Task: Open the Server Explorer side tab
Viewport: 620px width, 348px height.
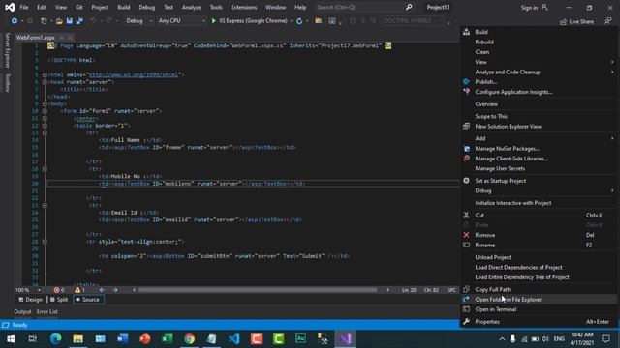Action: 7,50
